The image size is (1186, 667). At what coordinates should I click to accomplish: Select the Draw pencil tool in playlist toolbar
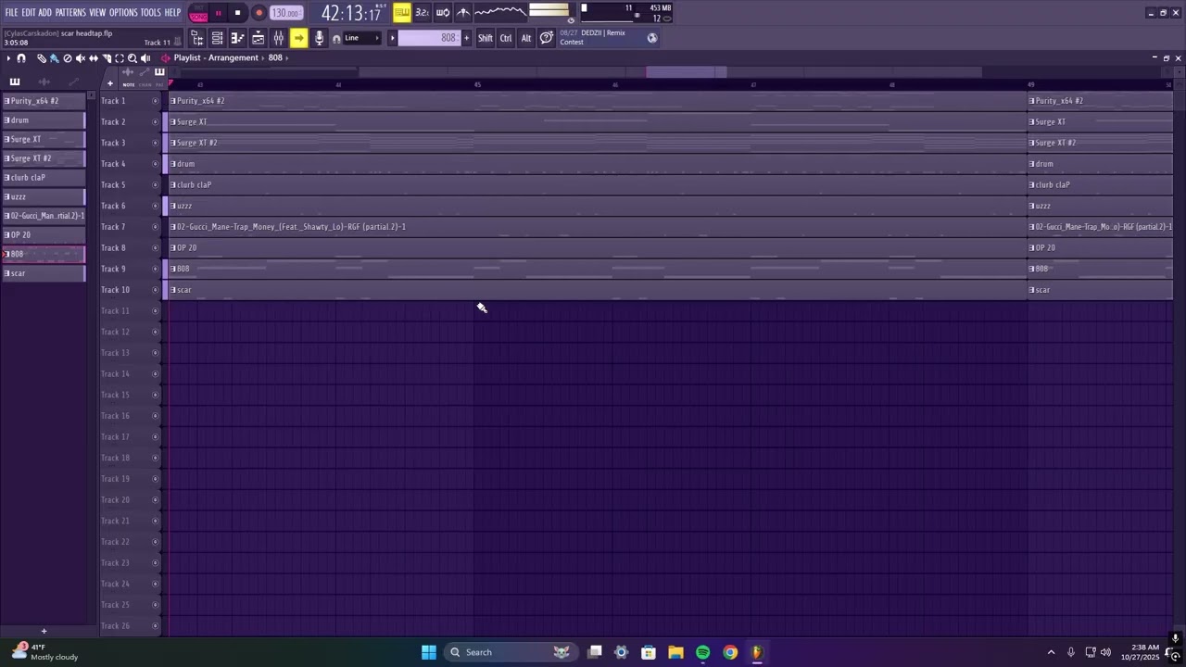pos(42,58)
